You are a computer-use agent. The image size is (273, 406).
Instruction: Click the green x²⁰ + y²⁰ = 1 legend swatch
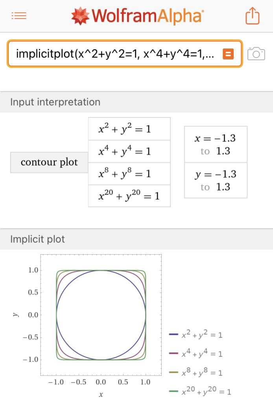[x=174, y=392]
